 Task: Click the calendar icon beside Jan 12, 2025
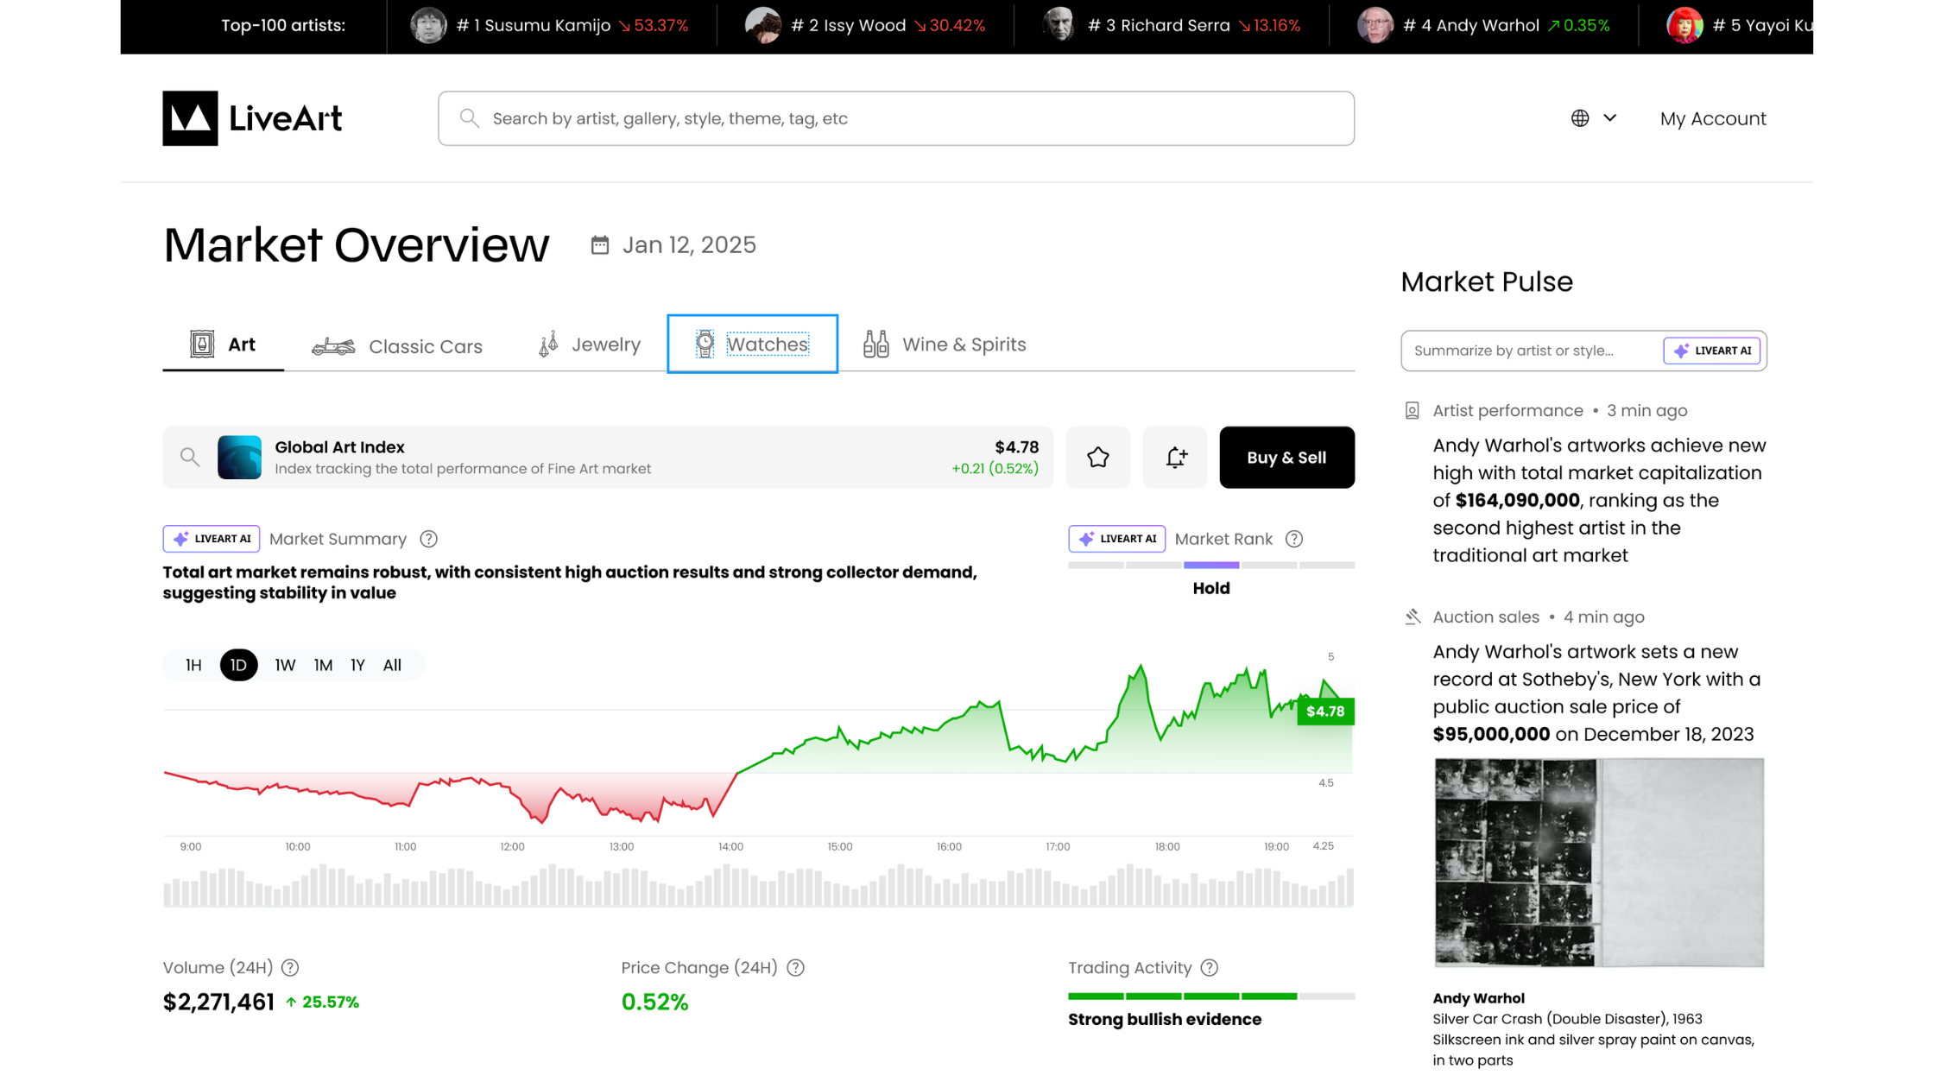tap(600, 245)
